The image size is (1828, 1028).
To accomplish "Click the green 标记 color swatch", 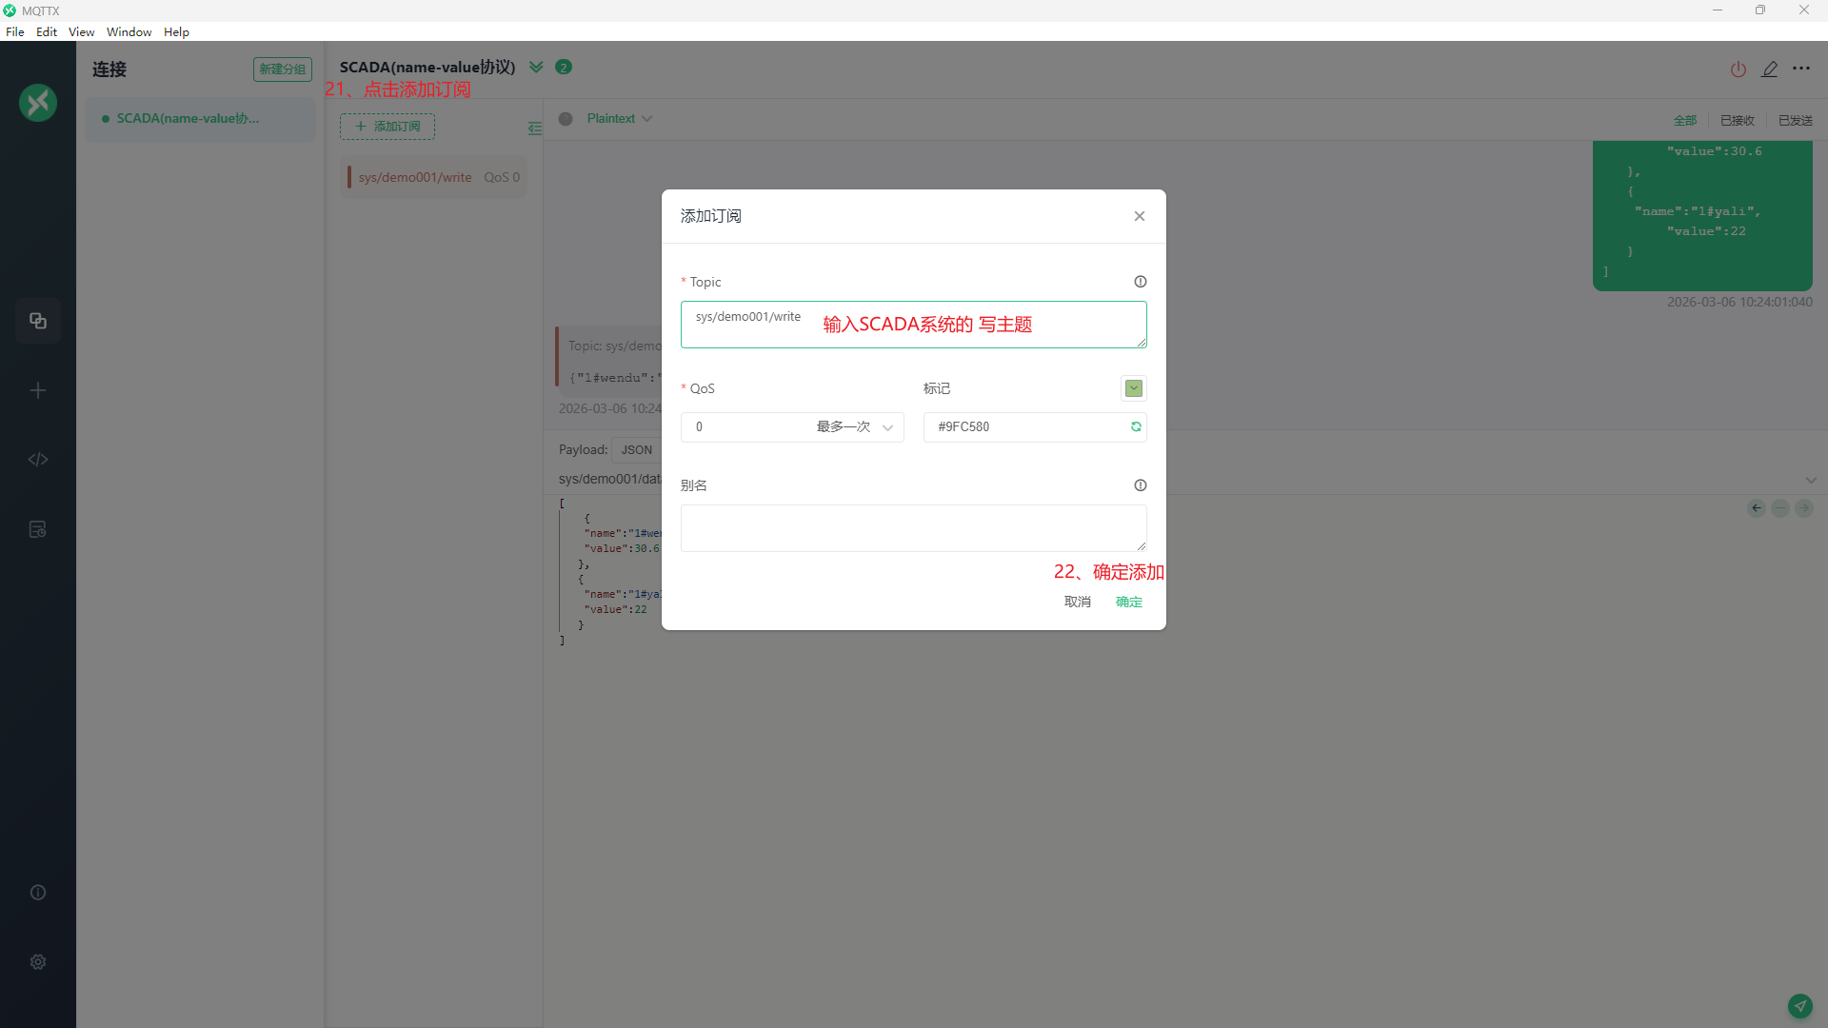I will click(1133, 388).
